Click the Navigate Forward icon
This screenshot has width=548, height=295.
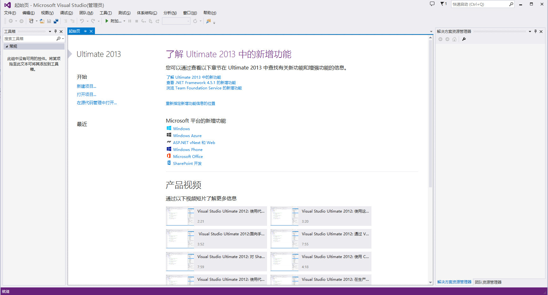tap(22, 21)
